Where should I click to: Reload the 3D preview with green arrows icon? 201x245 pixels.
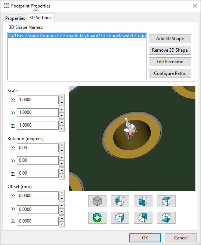(x=97, y=218)
